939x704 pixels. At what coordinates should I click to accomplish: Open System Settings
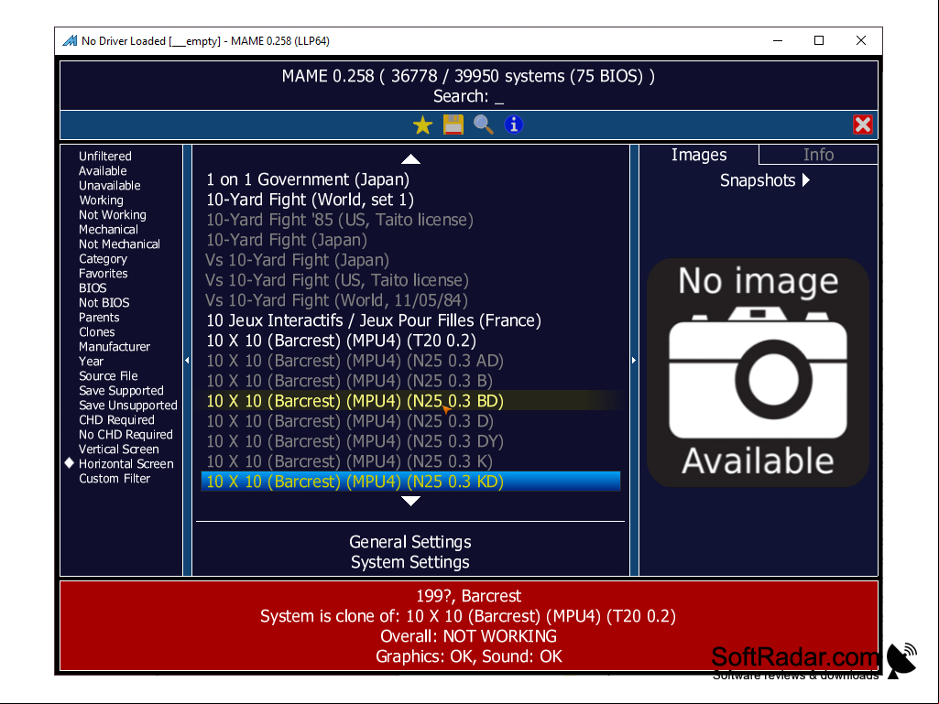(x=410, y=562)
